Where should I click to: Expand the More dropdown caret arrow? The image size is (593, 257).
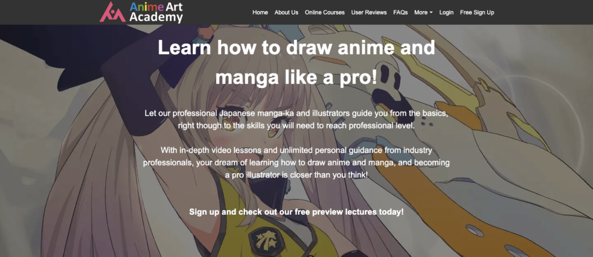click(x=431, y=13)
